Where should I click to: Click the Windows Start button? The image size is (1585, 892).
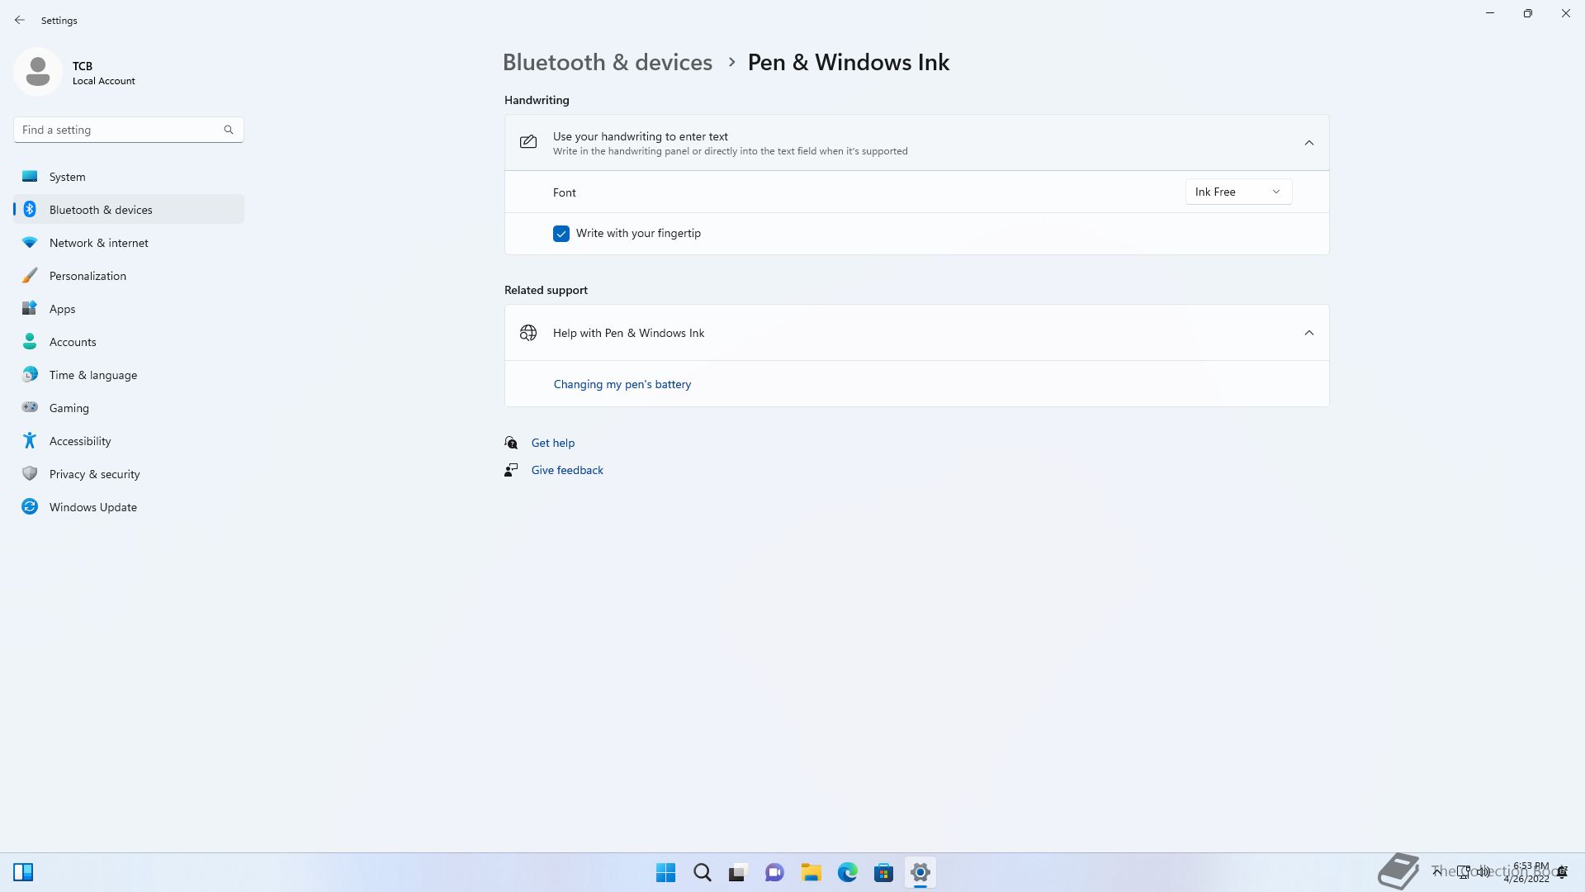[665, 872]
